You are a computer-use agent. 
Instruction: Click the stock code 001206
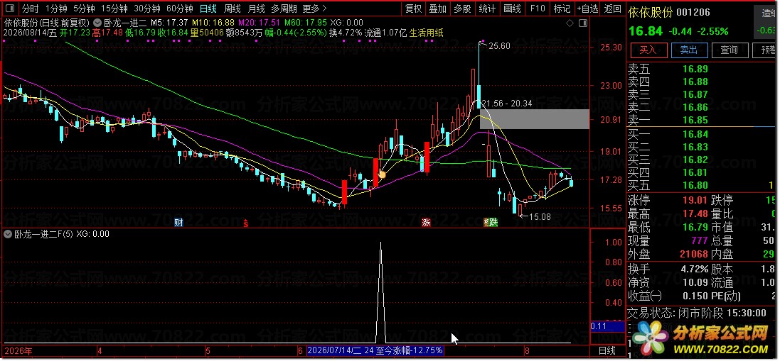point(693,12)
